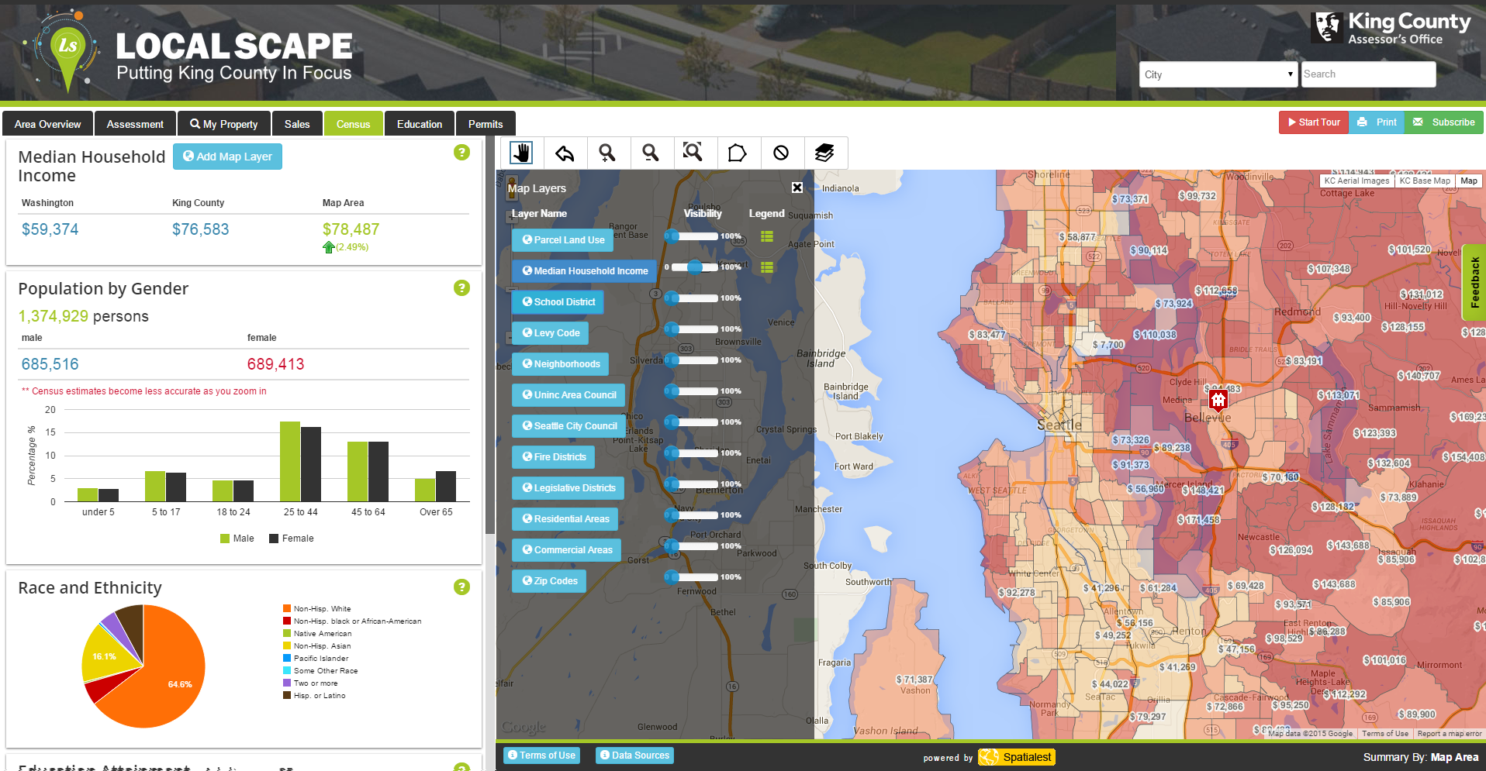Enable the Zip Codes layer
The height and width of the screenshot is (771, 1486).
coord(548,580)
